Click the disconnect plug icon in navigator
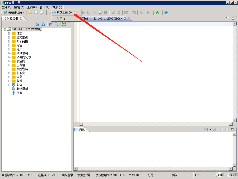 43,24
